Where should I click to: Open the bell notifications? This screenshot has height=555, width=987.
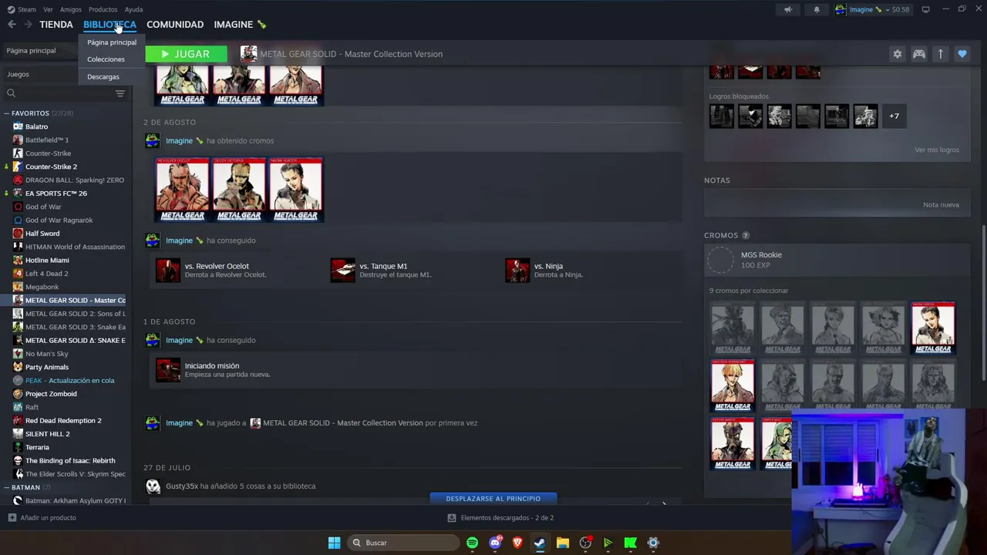[x=817, y=9]
